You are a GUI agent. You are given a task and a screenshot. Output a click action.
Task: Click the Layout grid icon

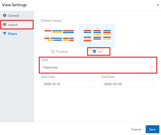[5, 24]
